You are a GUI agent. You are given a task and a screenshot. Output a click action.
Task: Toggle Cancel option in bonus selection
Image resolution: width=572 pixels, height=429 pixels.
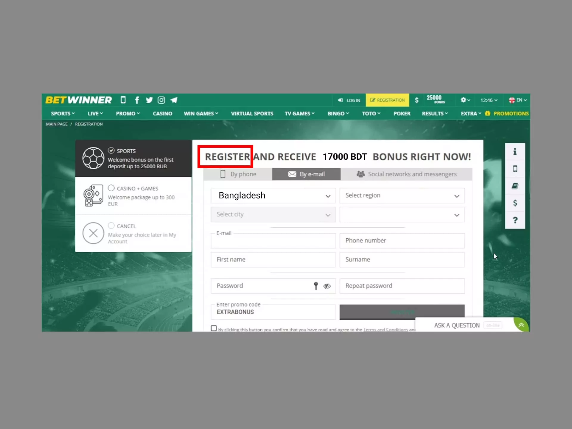tap(111, 225)
